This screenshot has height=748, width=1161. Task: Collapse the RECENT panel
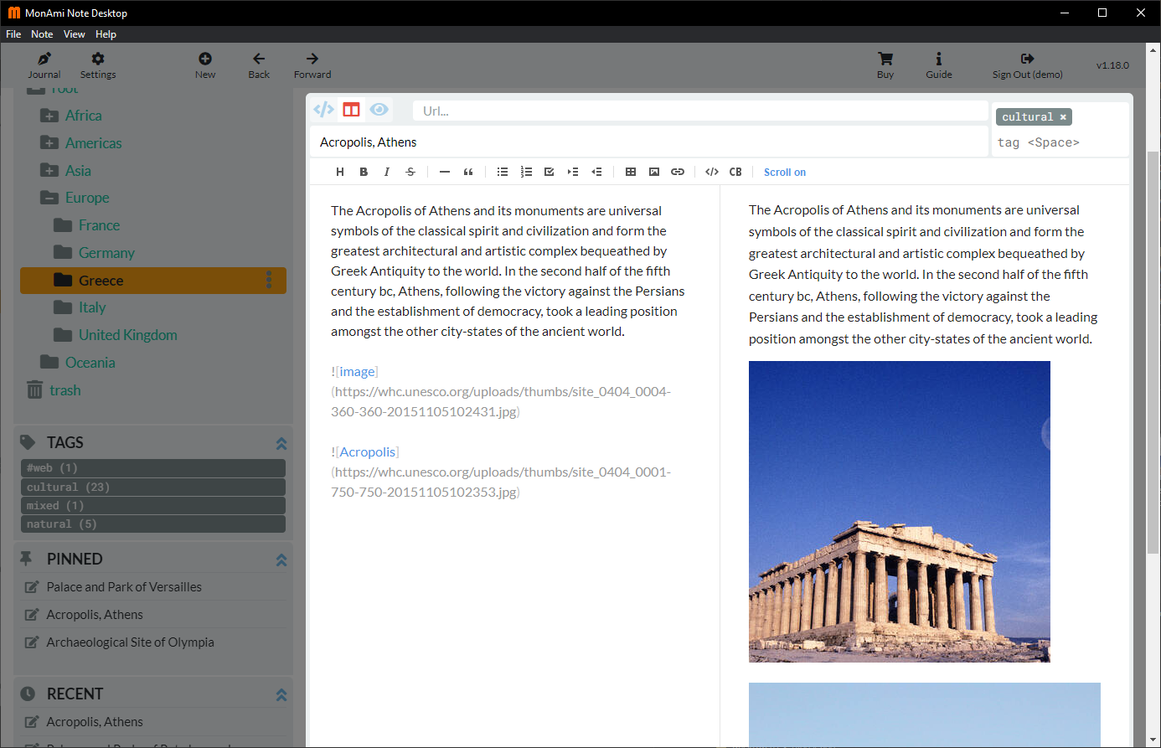point(281,694)
